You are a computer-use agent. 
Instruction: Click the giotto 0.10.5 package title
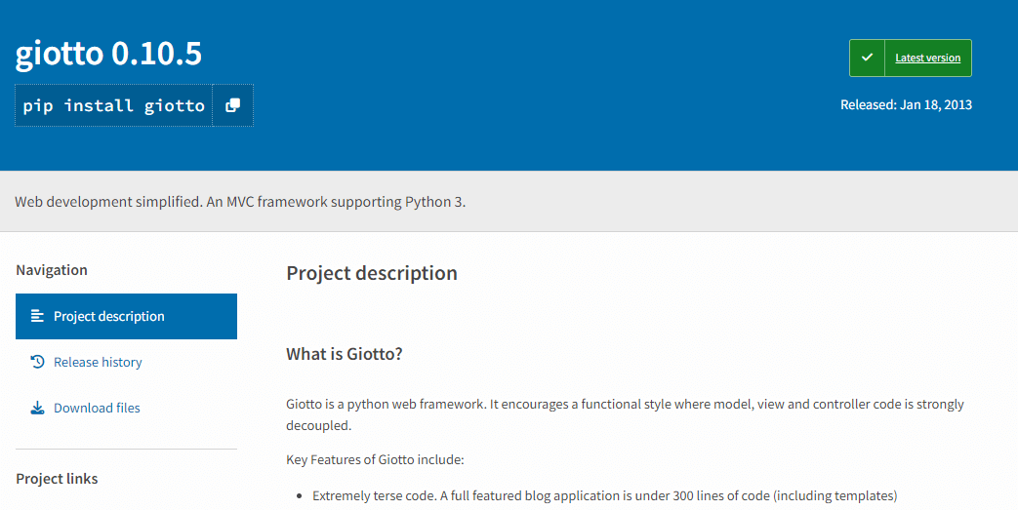[x=108, y=54]
